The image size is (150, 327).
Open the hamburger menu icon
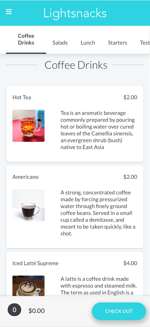[9, 12]
